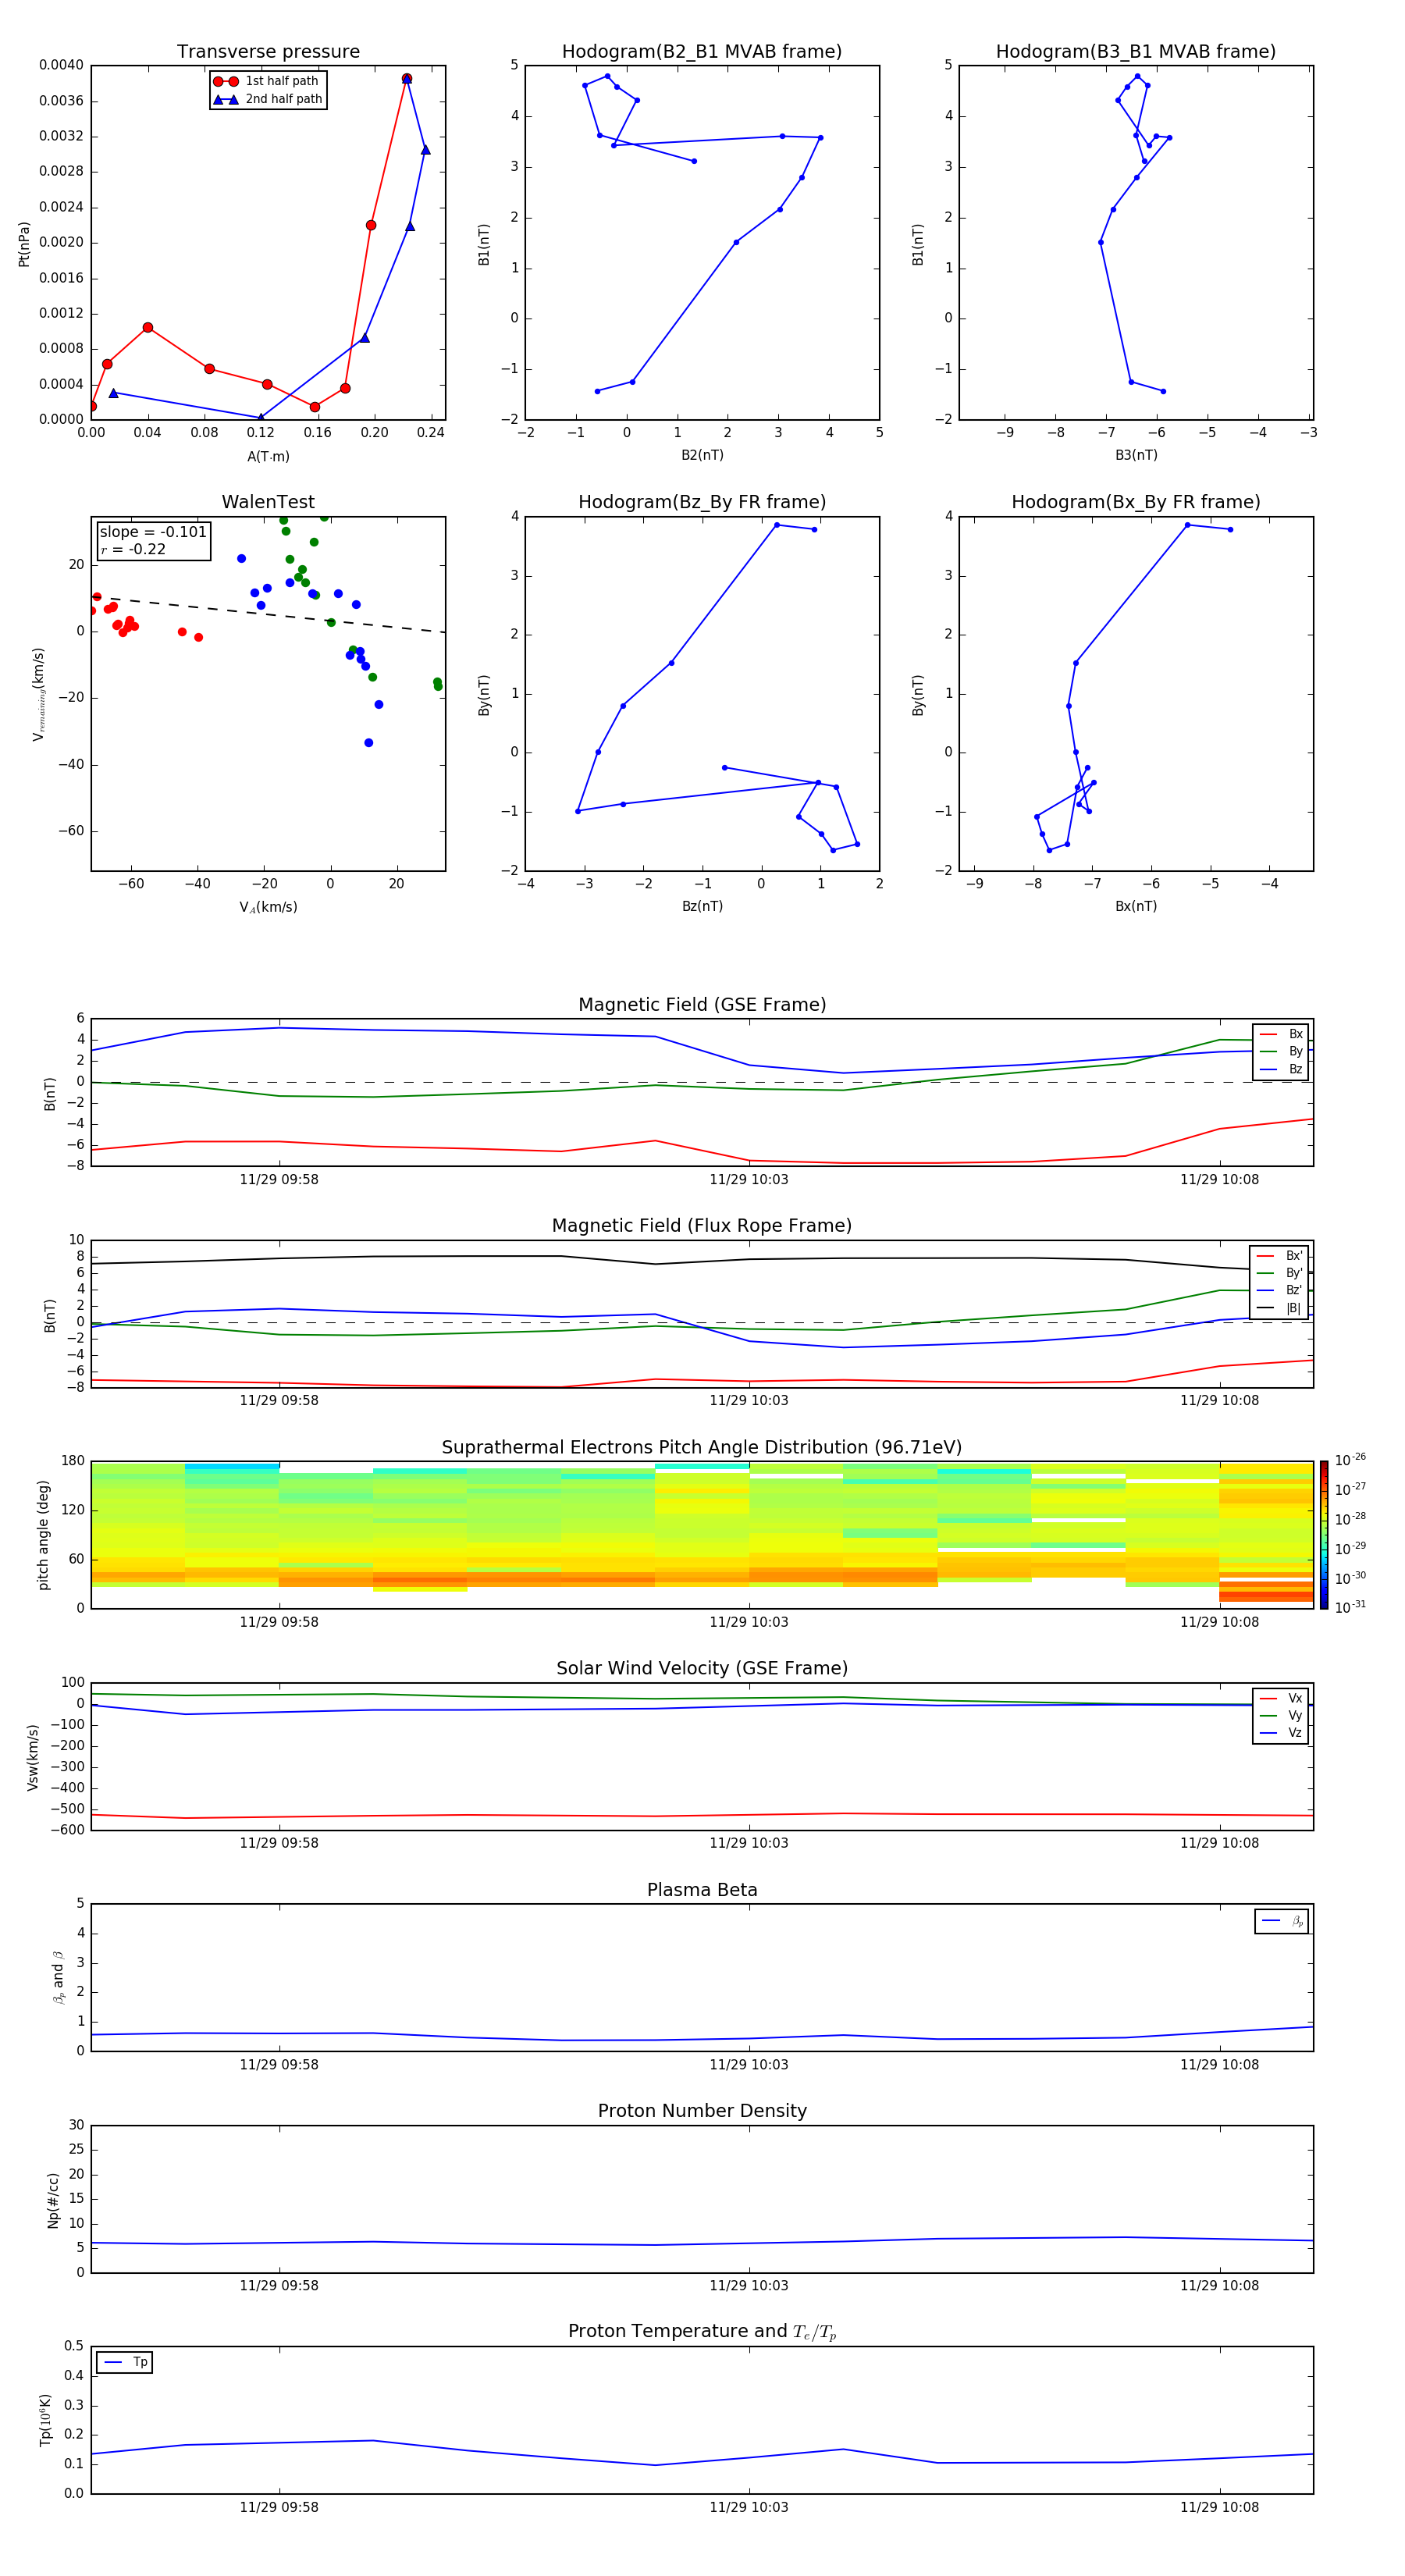Click the "WalenTest" plot title
The height and width of the screenshot is (2576, 1405).
tap(268, 502)
